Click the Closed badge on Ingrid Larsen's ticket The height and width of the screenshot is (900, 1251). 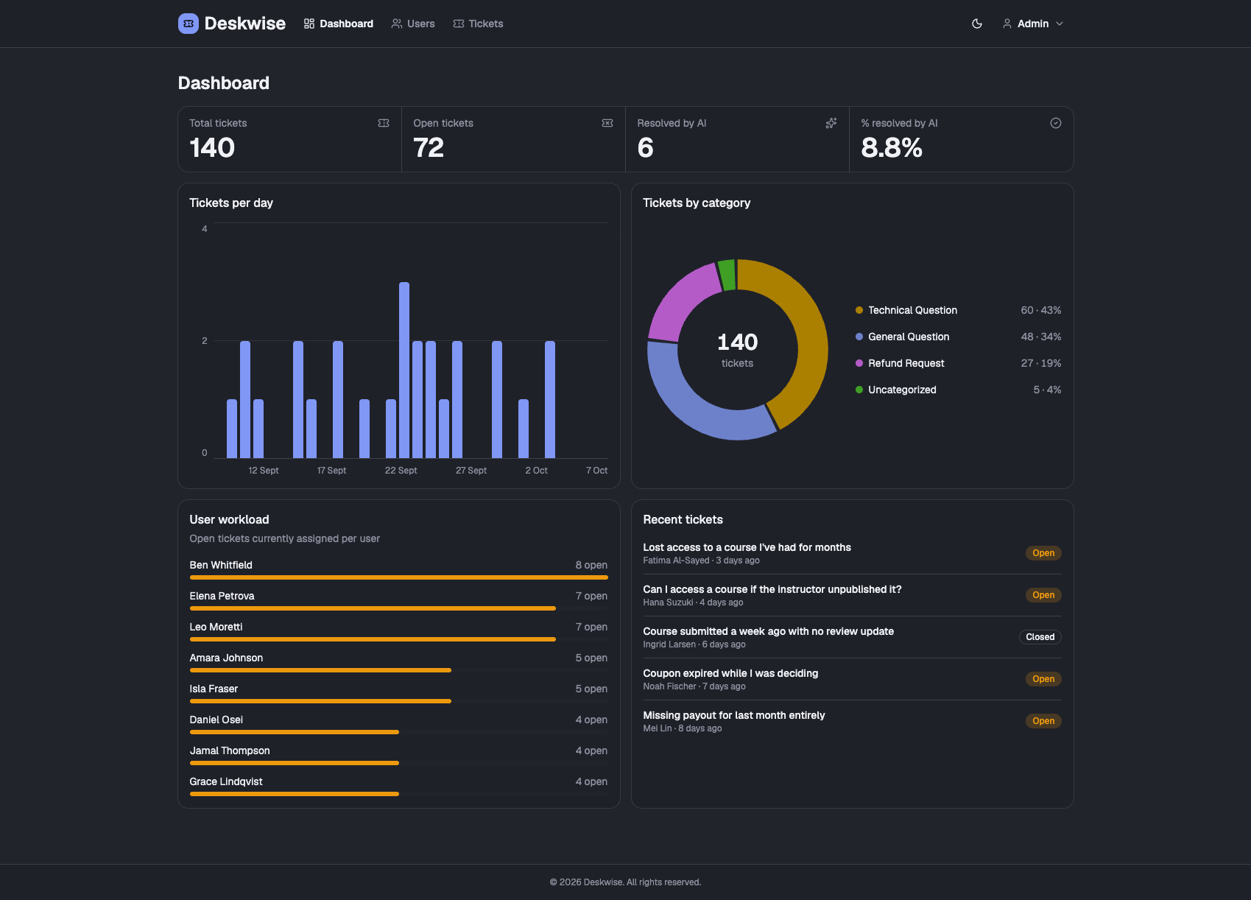pos(1040,637)
